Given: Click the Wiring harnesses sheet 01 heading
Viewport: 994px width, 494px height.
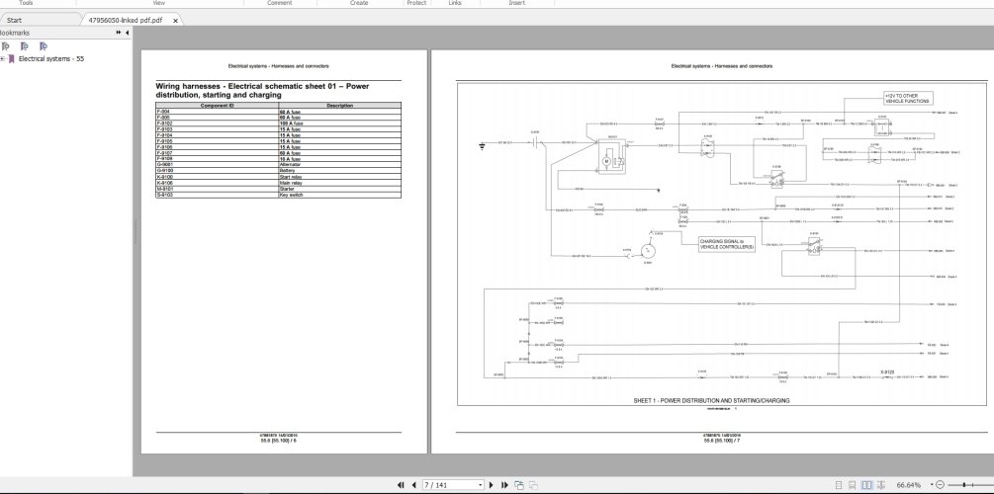Looking at the screenshot, I should [x=262, y=91].
